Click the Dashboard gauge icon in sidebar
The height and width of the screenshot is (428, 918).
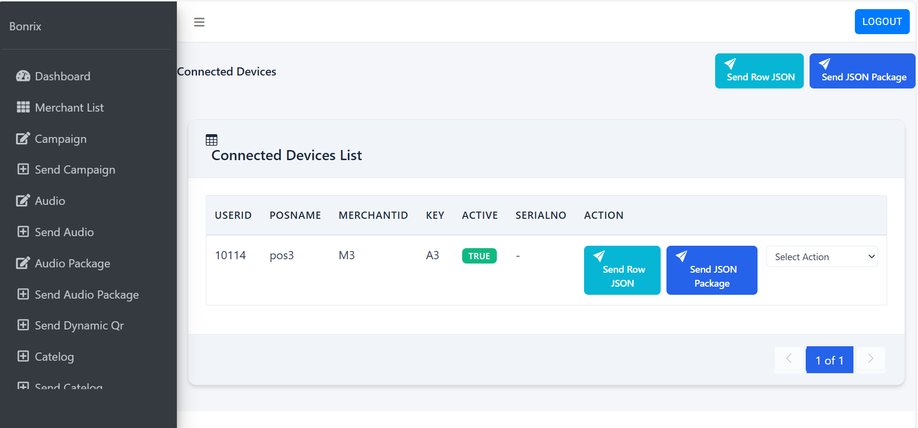(23, 76)
